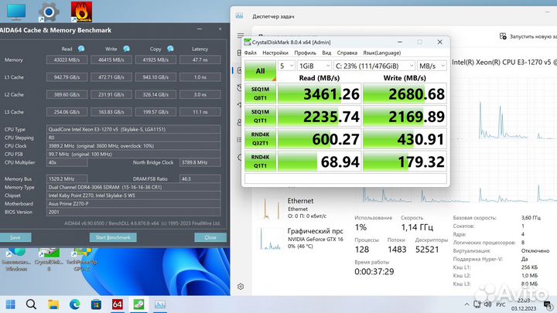This screenshot has width=557, height=313.
Task: Open the MB/s unit dropdown
Action: tap(432, 66)
